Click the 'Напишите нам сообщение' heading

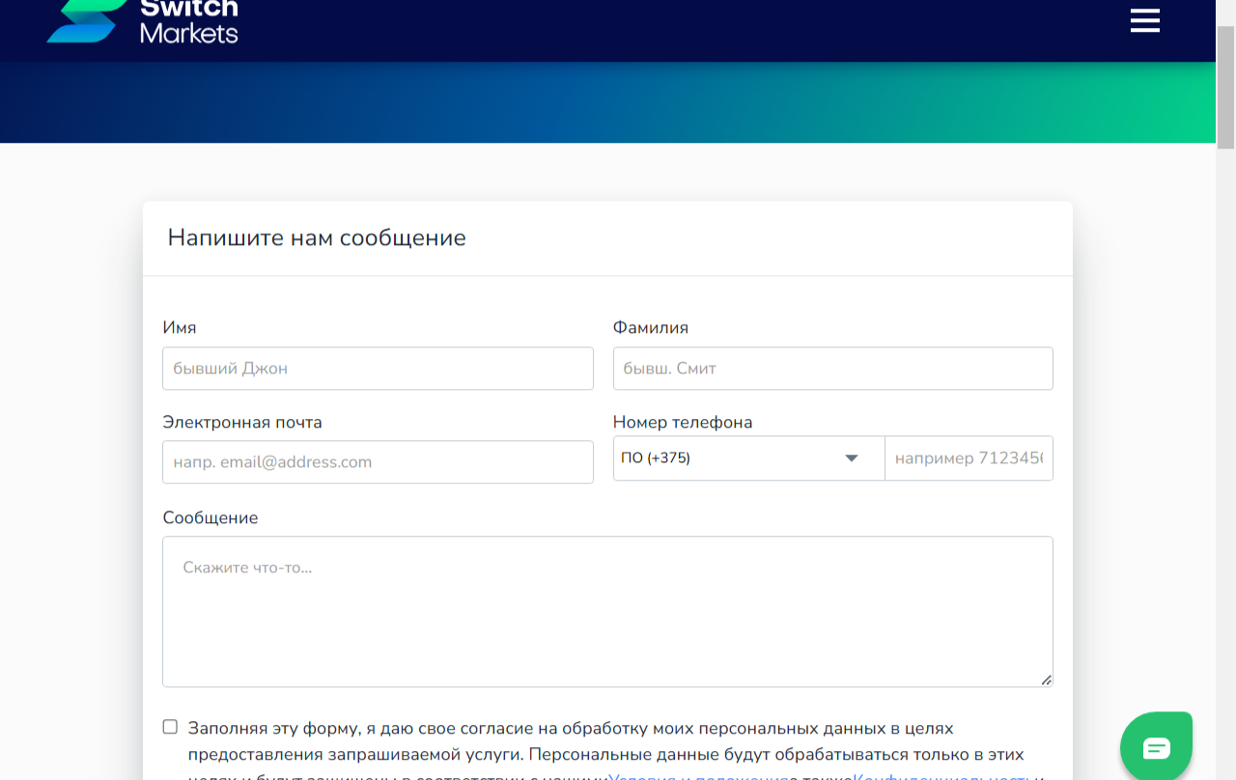coord(317,237)
